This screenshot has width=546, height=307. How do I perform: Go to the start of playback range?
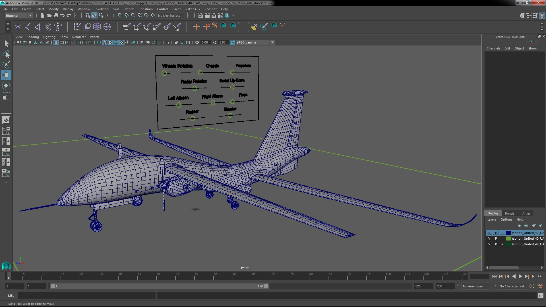pos(494,276)
